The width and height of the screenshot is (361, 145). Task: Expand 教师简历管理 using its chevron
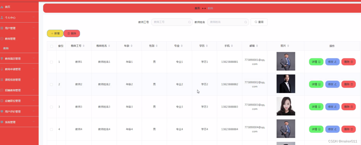[34, 58]
